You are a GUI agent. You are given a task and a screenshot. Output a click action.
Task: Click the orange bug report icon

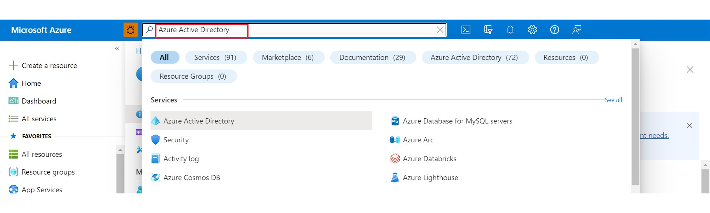point(131,30)
